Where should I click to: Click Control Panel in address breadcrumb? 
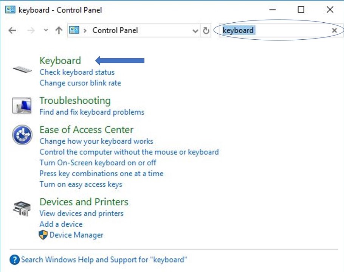click(x=115, y=31)
